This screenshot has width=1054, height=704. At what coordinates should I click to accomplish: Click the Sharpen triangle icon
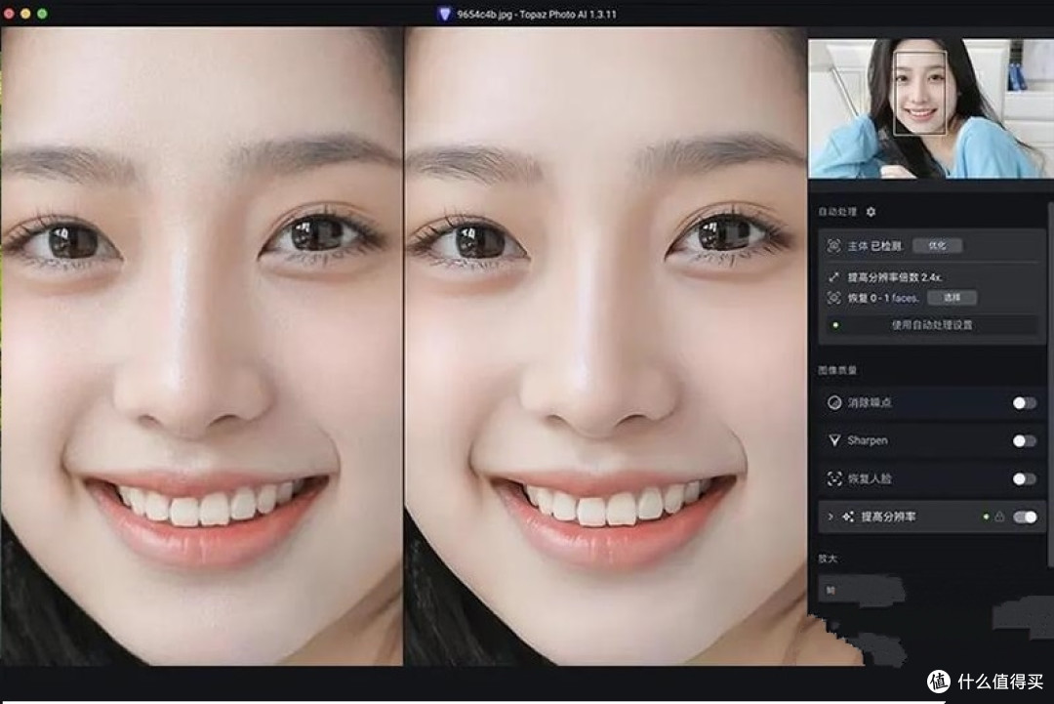pos(834,440)
